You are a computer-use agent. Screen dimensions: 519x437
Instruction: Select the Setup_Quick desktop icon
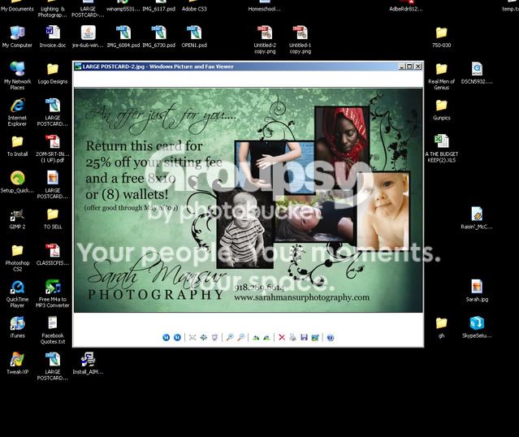[x=17, y=182]
